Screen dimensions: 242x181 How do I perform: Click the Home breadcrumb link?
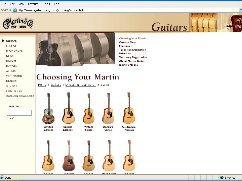[42, 85]
